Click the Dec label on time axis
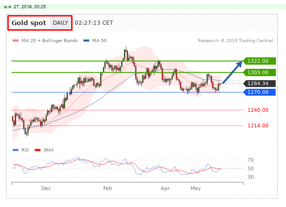Image resolution: width=286 pixels, height=207 pixels. click(x=46, y=188)
